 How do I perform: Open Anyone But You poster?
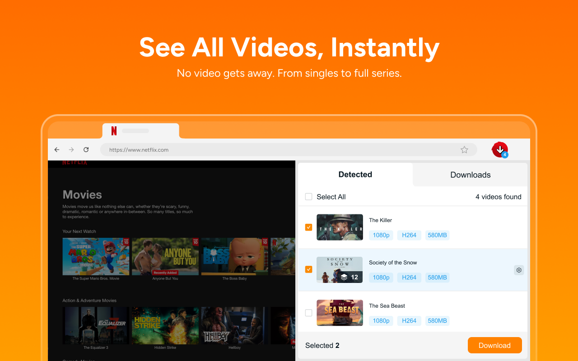[165, 256]
